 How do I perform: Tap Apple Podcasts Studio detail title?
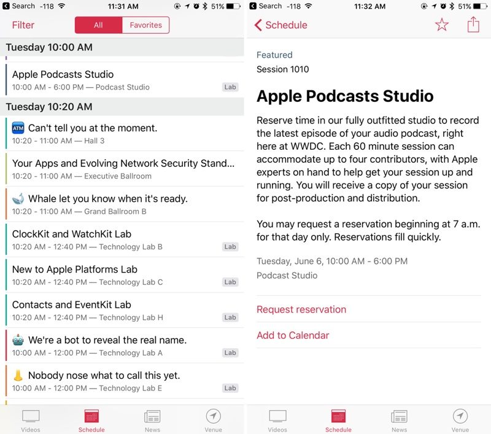coord(345,96)
